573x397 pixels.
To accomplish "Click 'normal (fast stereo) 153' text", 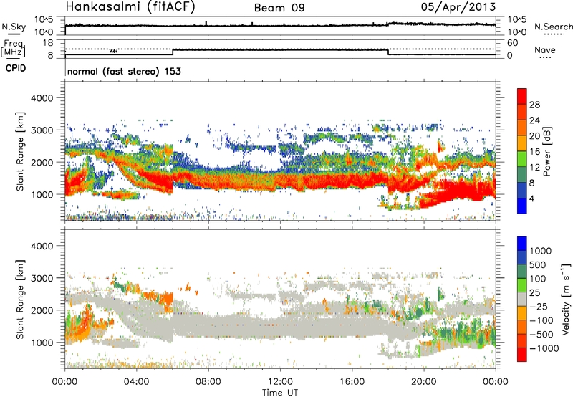I will point(124,71).
